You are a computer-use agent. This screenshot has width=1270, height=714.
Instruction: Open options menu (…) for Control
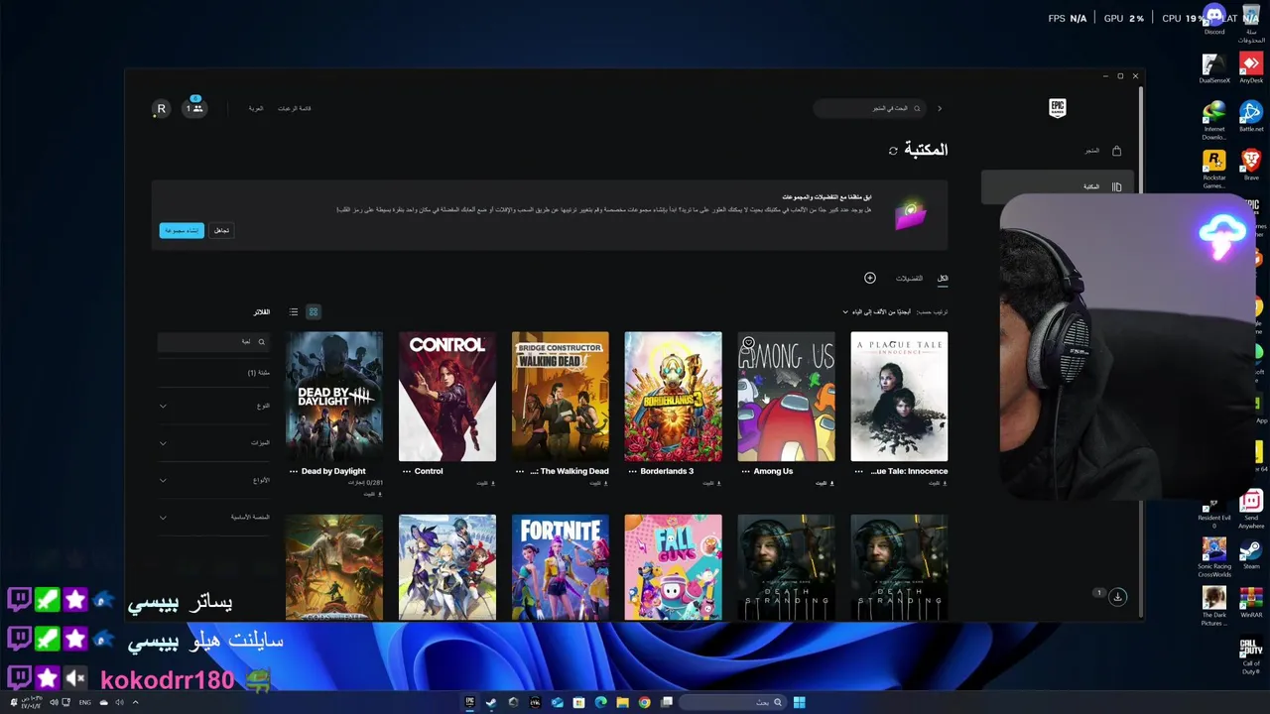(x=406, y=471)
